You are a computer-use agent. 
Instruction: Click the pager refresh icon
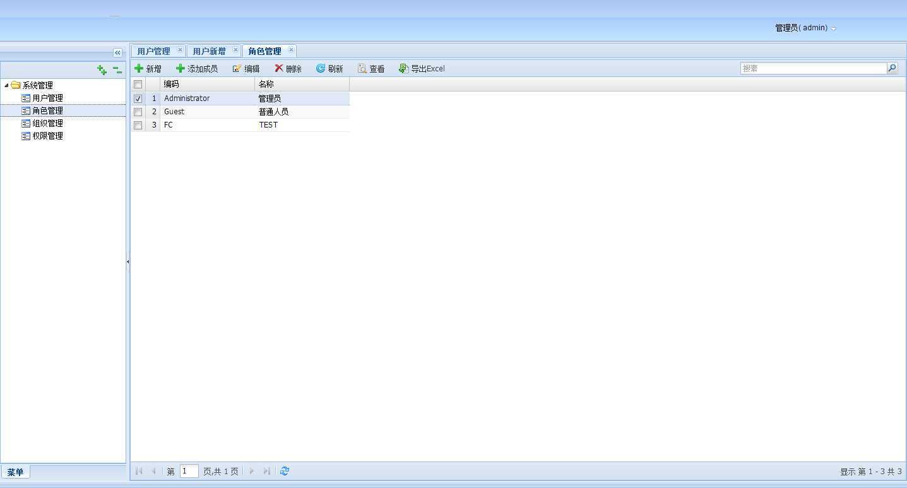pos(285,471)
